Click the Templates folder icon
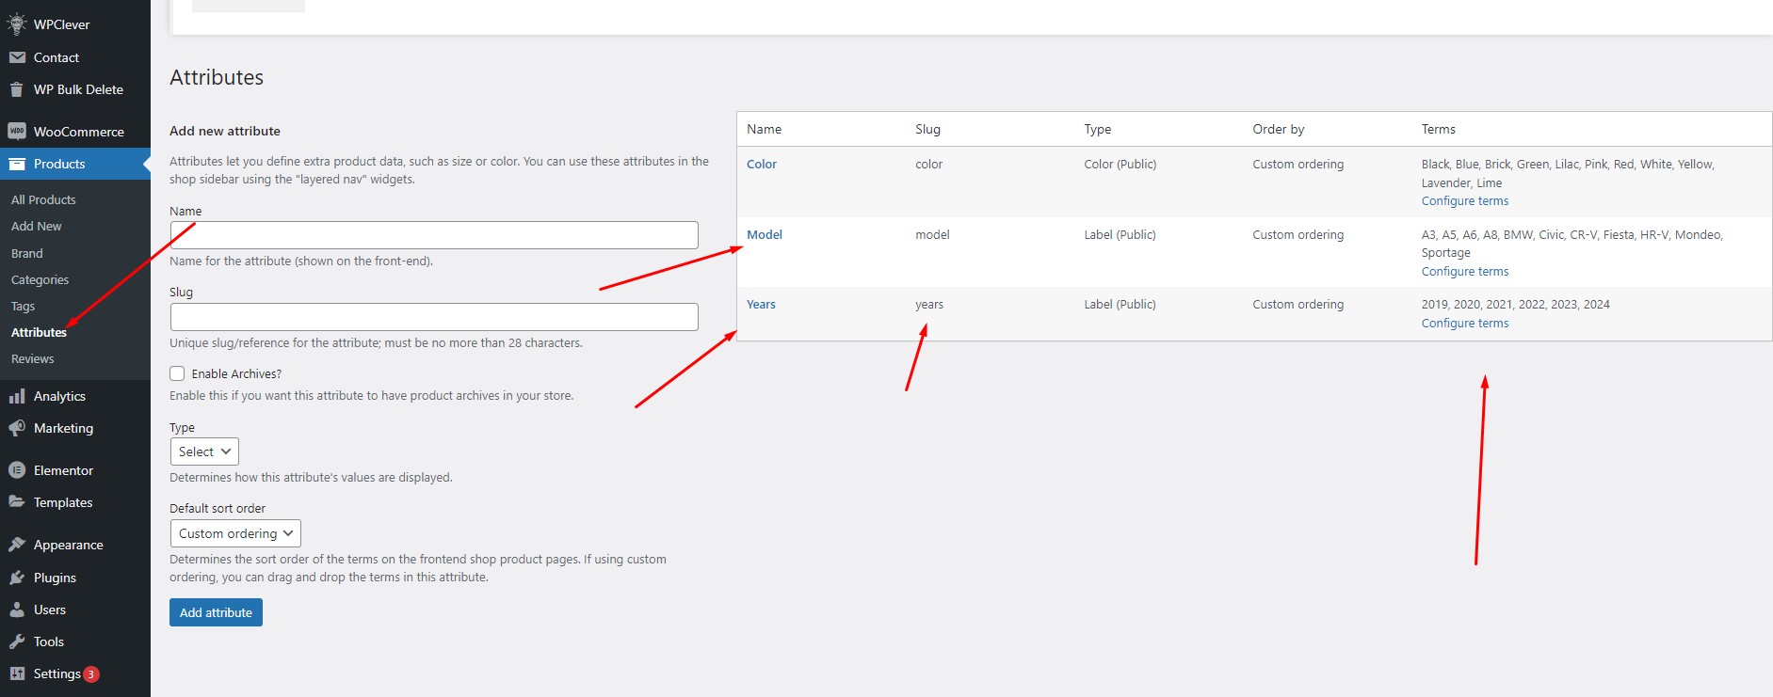The image size is (1773, 697). click(17, 502)
